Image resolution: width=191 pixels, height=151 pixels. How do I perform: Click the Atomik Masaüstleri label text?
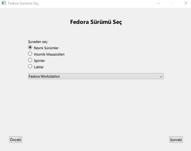pos(49,54)
